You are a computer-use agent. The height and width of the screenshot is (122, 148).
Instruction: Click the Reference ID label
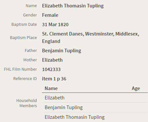25,78
